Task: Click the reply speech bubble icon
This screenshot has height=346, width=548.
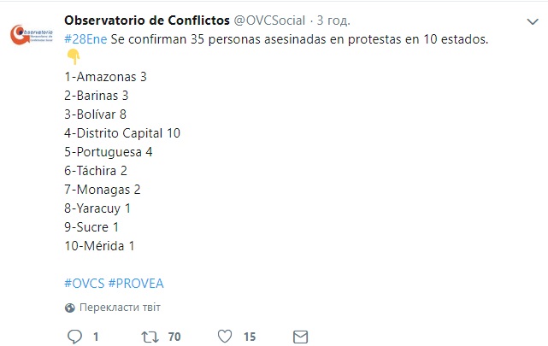Action: pyautogui.click(x=74, y=337)
